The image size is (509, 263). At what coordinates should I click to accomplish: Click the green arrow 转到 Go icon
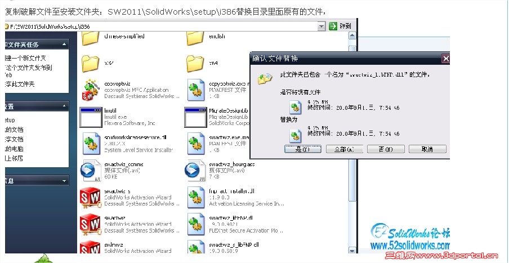333,26
